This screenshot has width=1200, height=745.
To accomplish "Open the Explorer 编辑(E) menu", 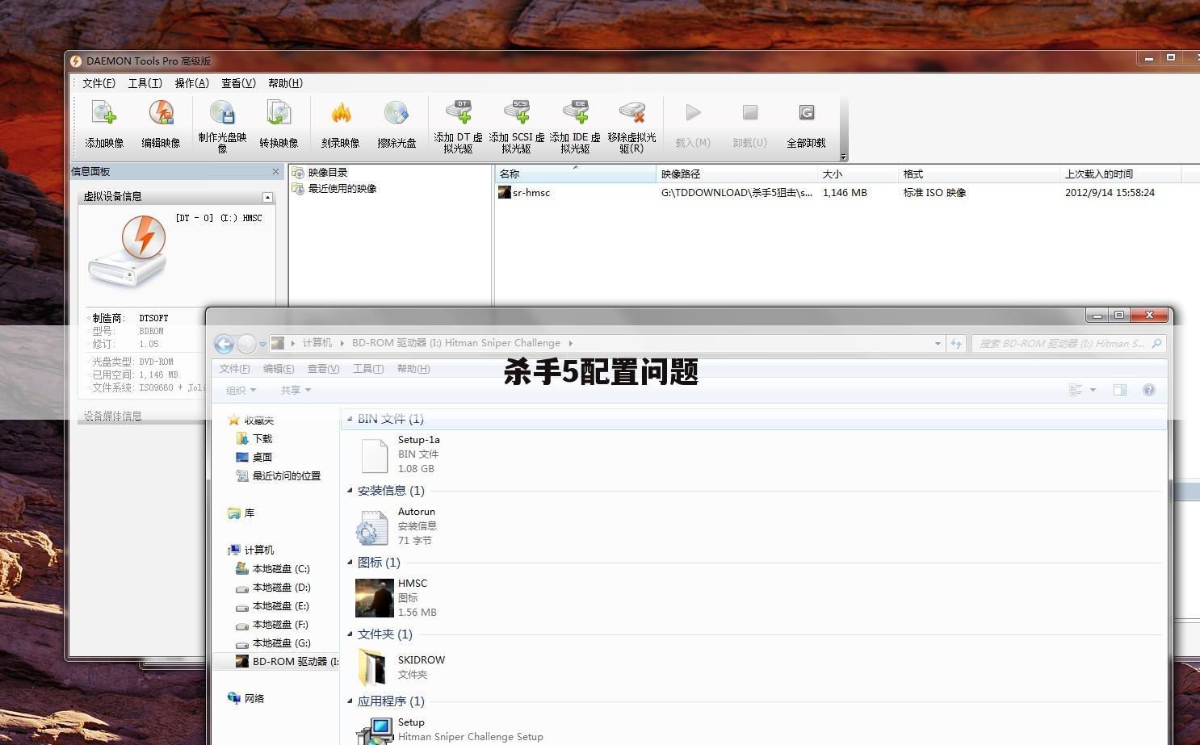I will point(279,369).
